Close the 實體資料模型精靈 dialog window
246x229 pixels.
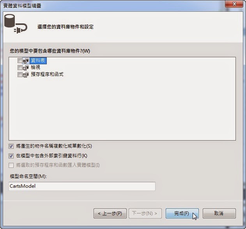[x=234, y=4]
